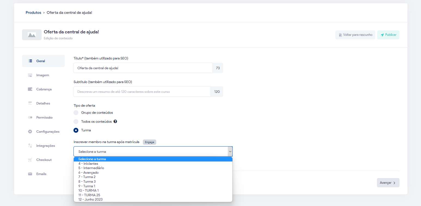Click the Cobrança wallet icon
The height and width of the screenshot is (206, 421).
pyautogui.click(x=30, y=89)
